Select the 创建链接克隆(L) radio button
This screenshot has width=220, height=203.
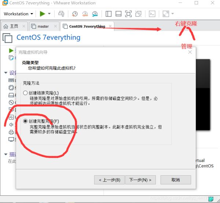25,93
